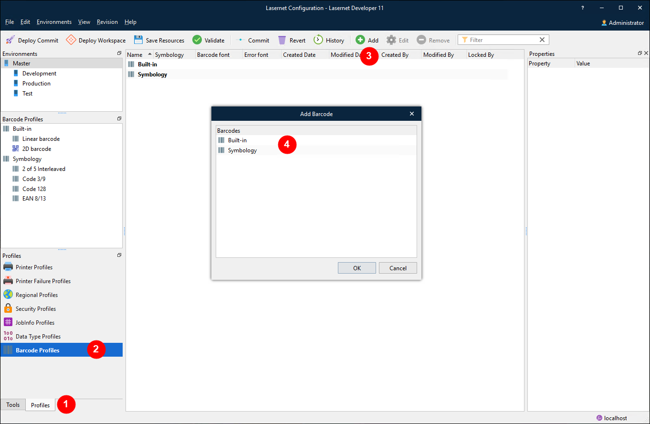Click the Edit gear icon
650x424 pixels.
[391, 40]
